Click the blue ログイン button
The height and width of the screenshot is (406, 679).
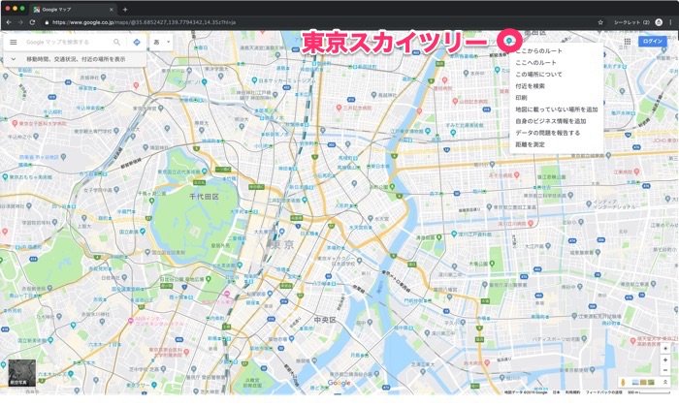point(652,41)
